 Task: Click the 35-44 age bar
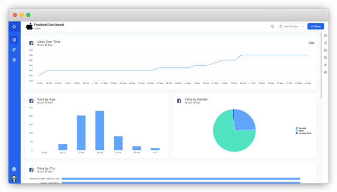click(x=100, y=130)
